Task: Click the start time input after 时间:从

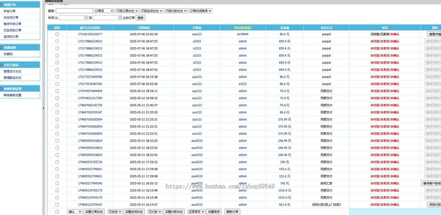Action: [x=73, y=18]
